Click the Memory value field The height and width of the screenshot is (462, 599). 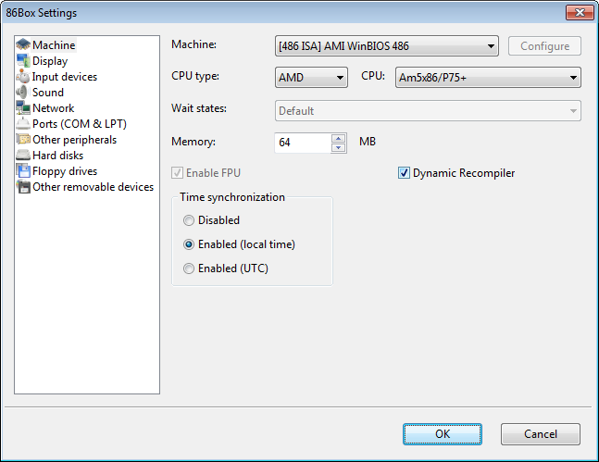303,143
